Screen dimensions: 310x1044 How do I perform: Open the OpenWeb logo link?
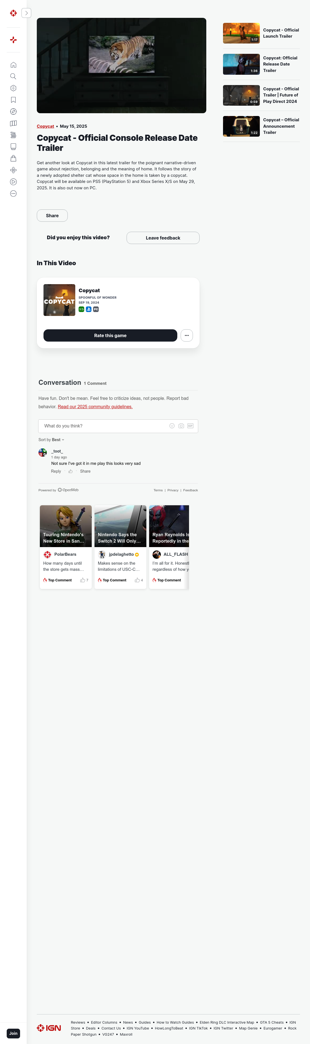pyautogui.click(x=68, y=490)
